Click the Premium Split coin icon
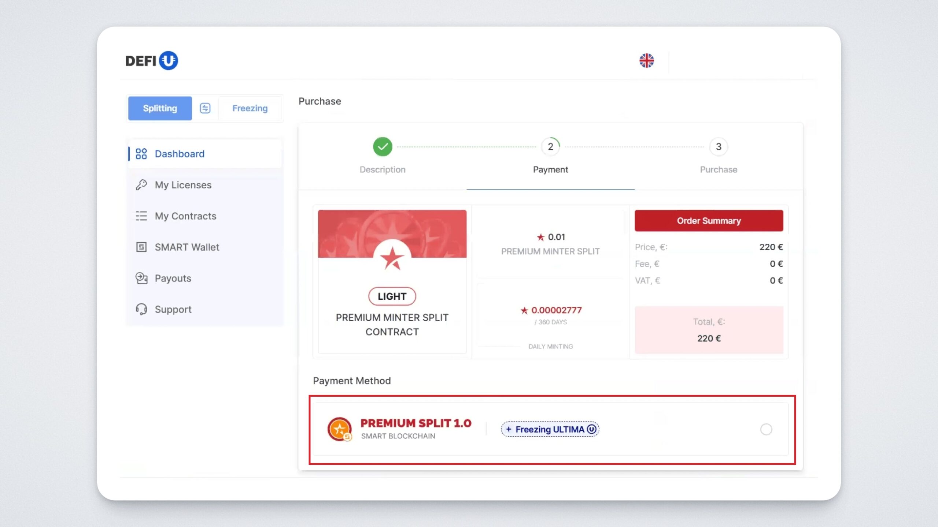This screenshot has width=938, height=527. [339, 429]
